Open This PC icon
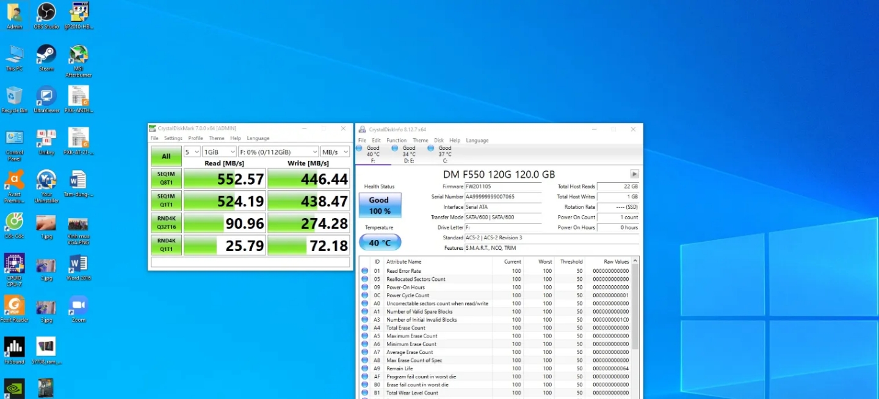879x399 pixels. (15, 58)
